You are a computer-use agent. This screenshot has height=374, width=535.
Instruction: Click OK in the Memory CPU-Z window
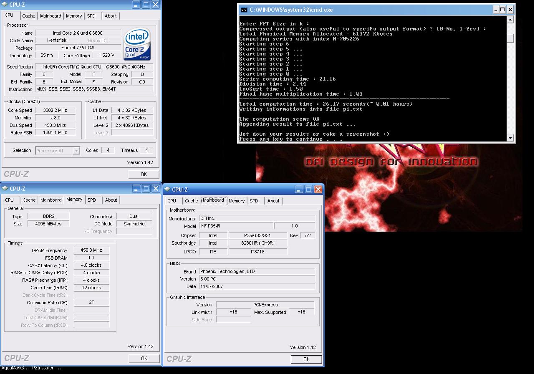point(144,358)
